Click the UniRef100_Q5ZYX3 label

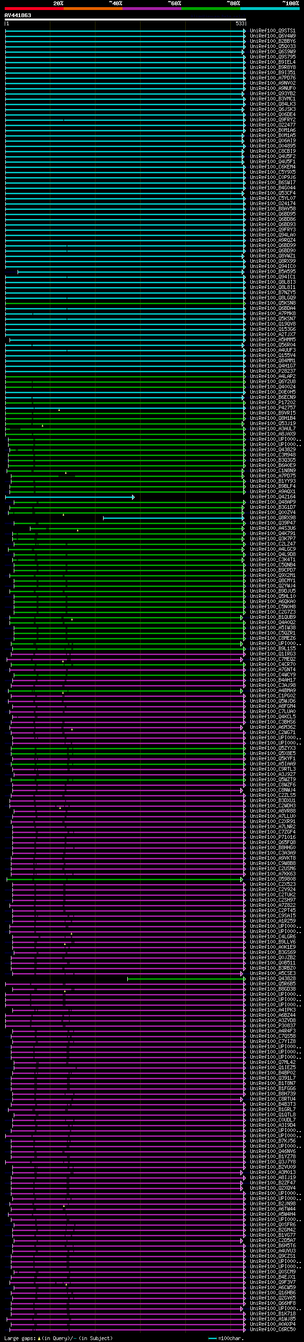[x=273, y=748]
